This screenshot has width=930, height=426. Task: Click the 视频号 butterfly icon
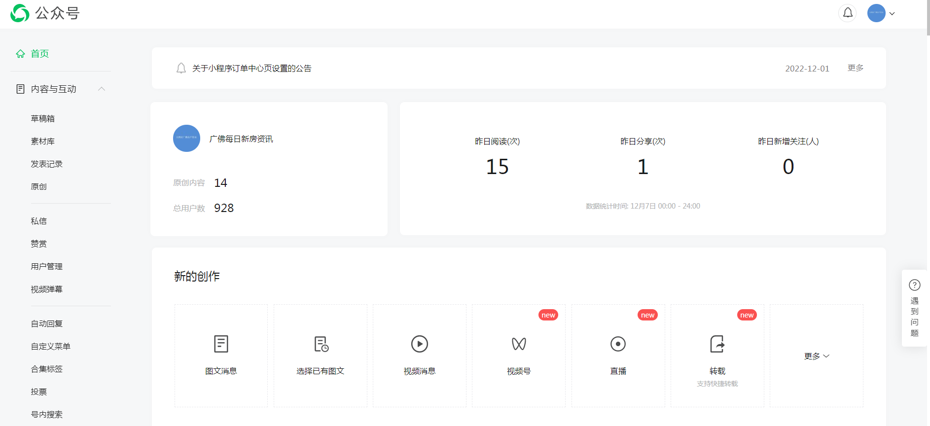click(x=519, y=344)
